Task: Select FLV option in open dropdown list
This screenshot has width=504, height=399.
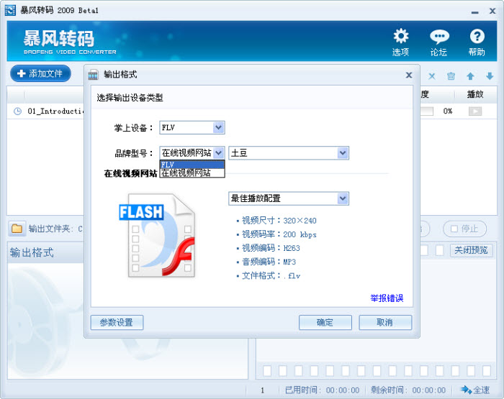Action: (x=192, y=165)
